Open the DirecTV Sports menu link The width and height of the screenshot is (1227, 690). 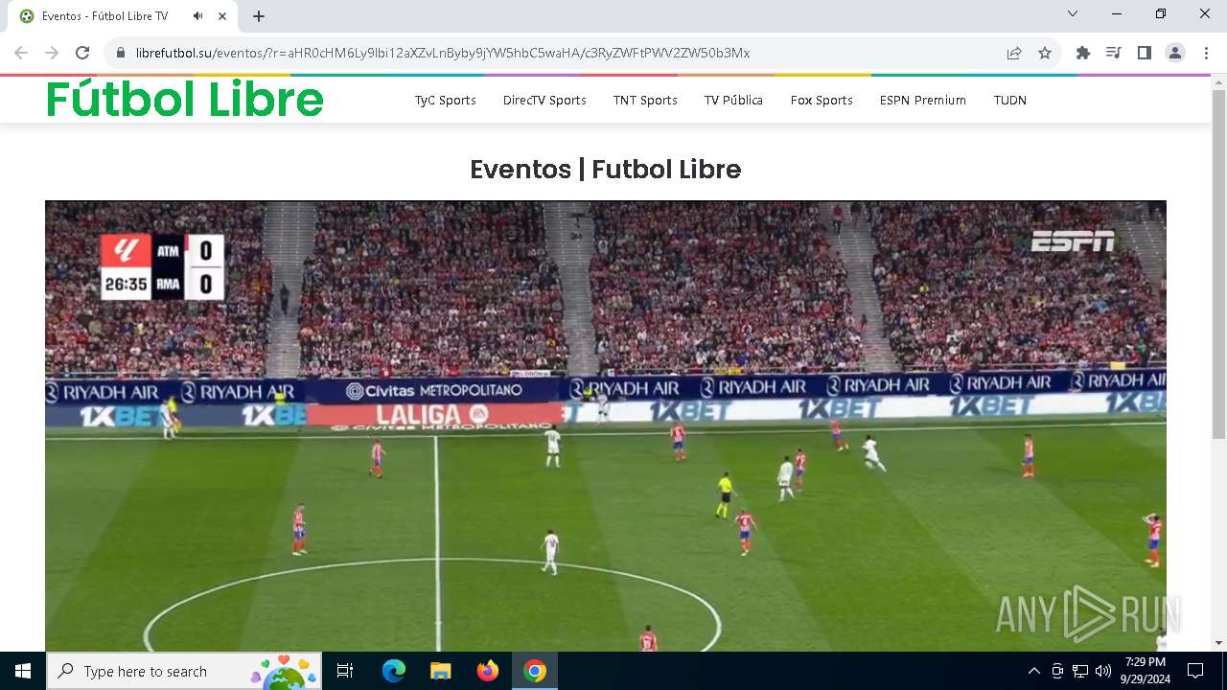coord(544,100)
